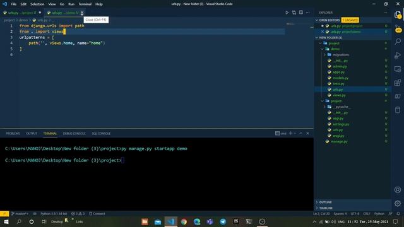Collapse the demo folder in explorer tree
Image resolution: width=404 pixels, height=227 pixels.
tap(322, 49)
